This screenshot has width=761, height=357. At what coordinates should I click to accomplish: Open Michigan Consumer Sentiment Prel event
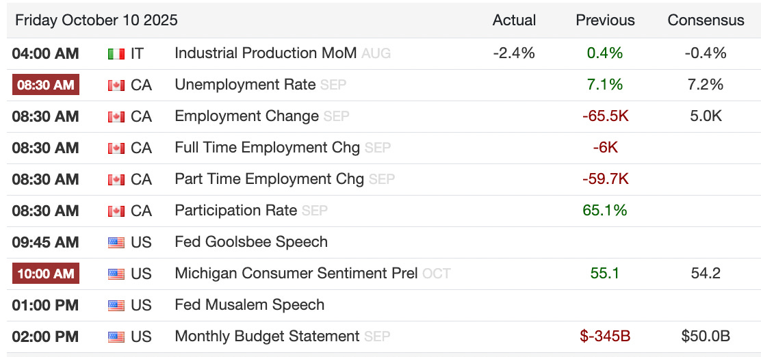click(x=296, y=274)
